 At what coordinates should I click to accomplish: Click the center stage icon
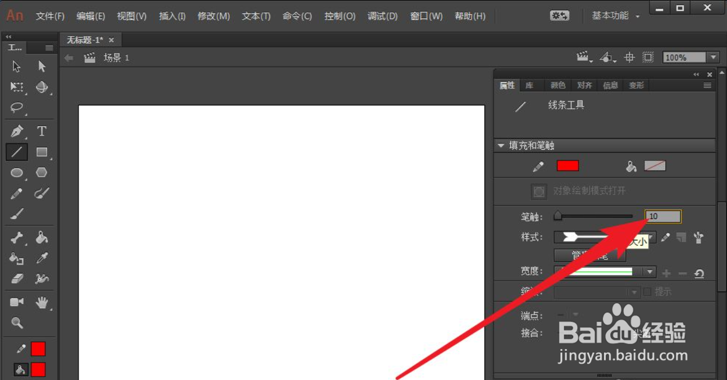point(630,57)
